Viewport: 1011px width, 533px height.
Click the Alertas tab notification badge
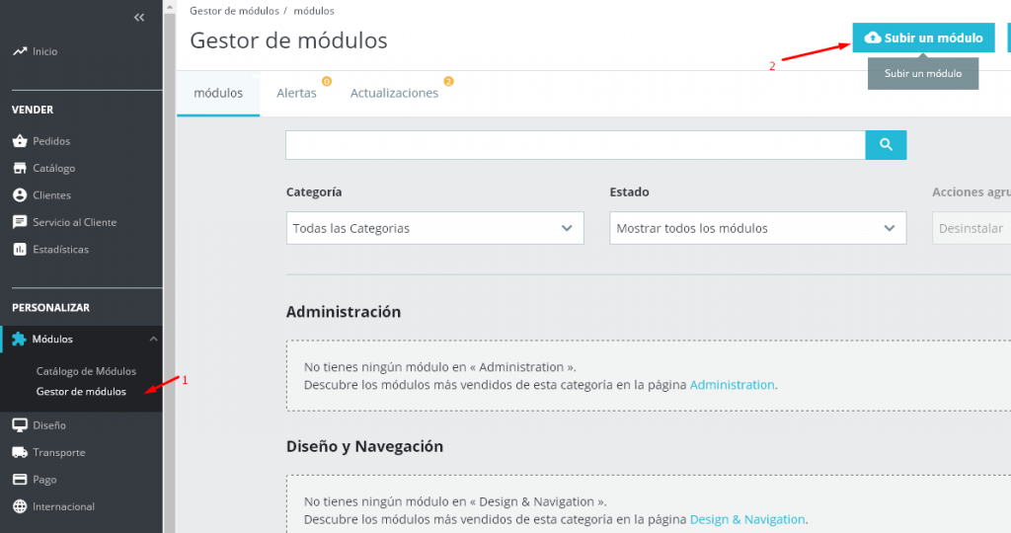click(x=327, y=81)
